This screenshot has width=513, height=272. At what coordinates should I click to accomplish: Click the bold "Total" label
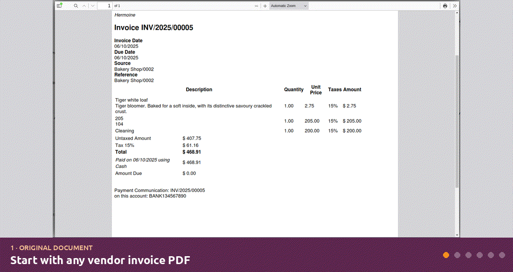click(x=121, y=152)
